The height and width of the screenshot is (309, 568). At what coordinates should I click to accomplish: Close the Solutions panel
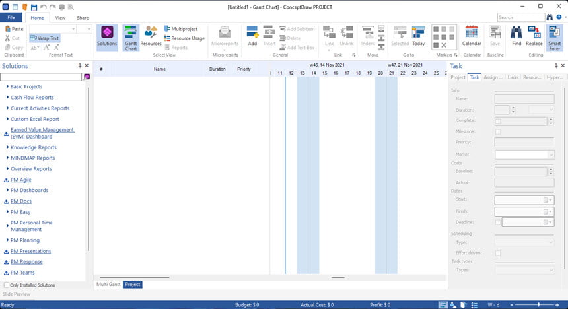point(87,65)
